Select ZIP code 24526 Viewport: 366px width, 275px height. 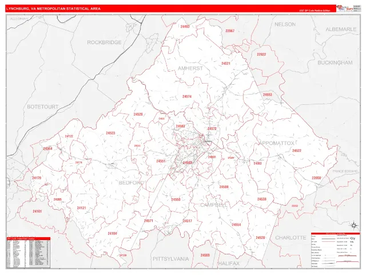tap(138, 115)
